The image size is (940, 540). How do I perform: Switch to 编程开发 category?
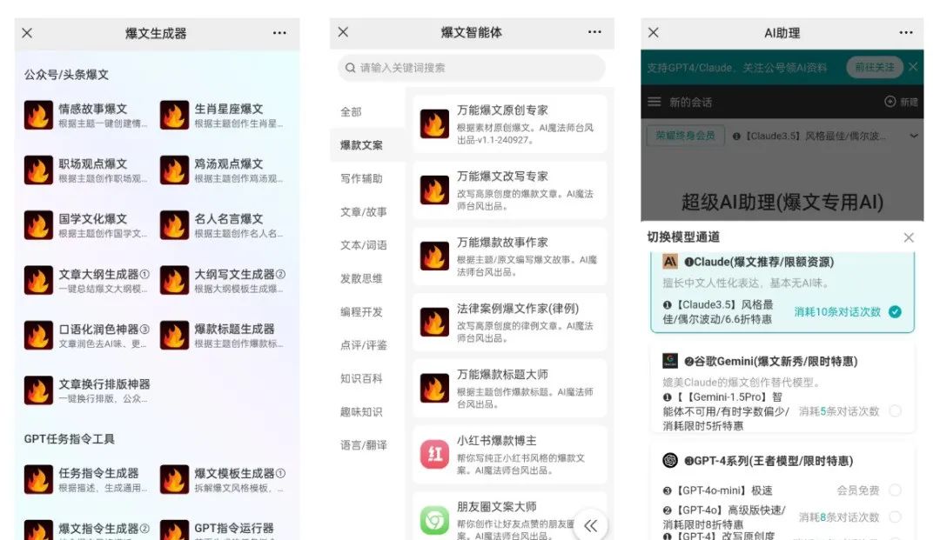pos(361,312)
